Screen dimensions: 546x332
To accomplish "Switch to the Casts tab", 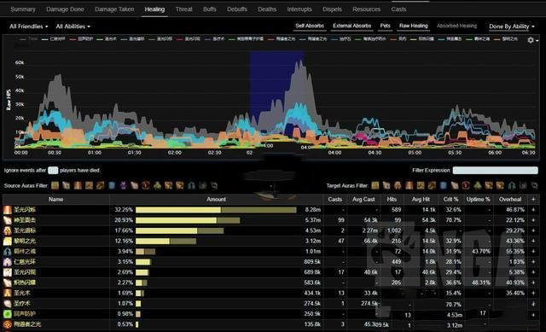I will click(x=398, y=9).
